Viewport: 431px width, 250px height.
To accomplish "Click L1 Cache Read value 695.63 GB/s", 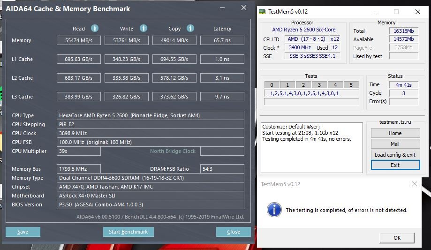I will (x=79, y=59).
